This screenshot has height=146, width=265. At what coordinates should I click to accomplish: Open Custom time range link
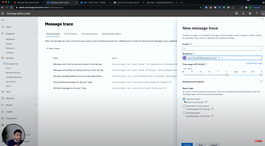254,63
